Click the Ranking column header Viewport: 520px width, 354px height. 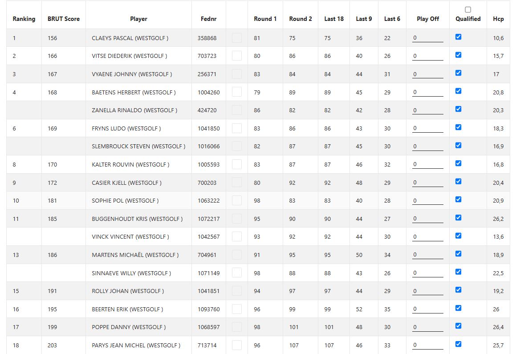[24, 19]
